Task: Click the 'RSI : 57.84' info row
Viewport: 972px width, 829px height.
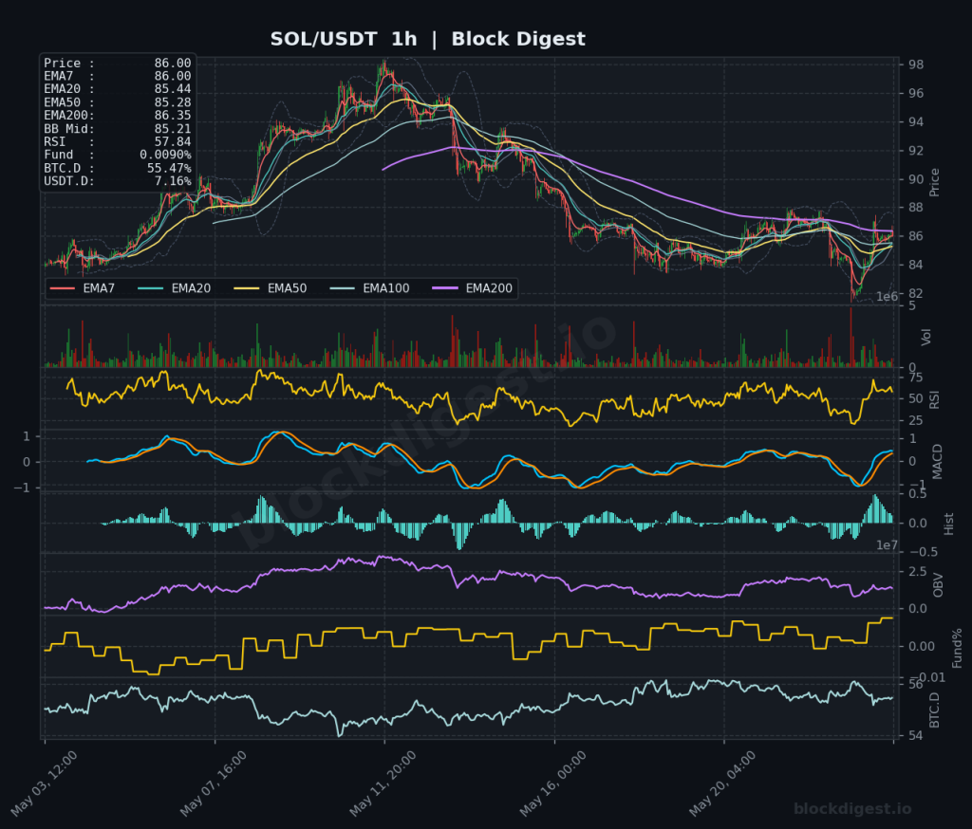Action: pyautogui.click(x=117, y=142)
